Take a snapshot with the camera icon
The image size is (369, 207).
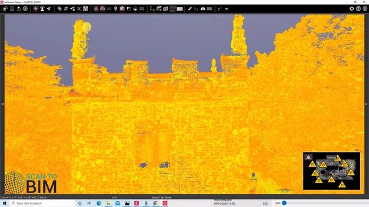203,9
